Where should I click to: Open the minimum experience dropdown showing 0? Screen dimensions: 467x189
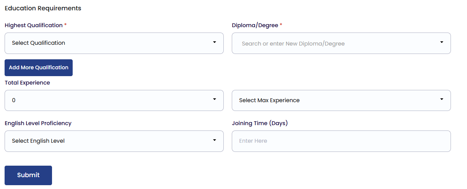pyautogui.click(x=114, y=101)
